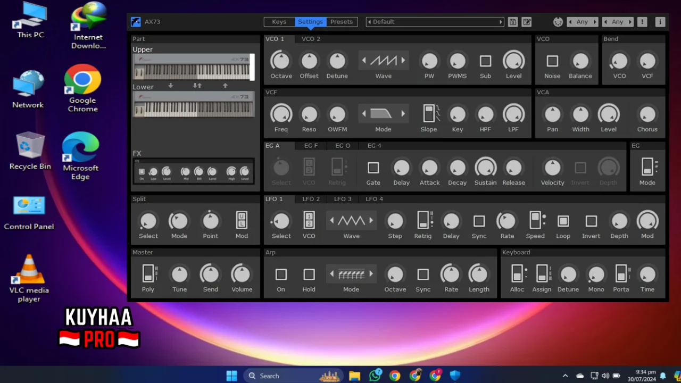
Task: Open File Explorer from the taskbar
Action: 354,376
